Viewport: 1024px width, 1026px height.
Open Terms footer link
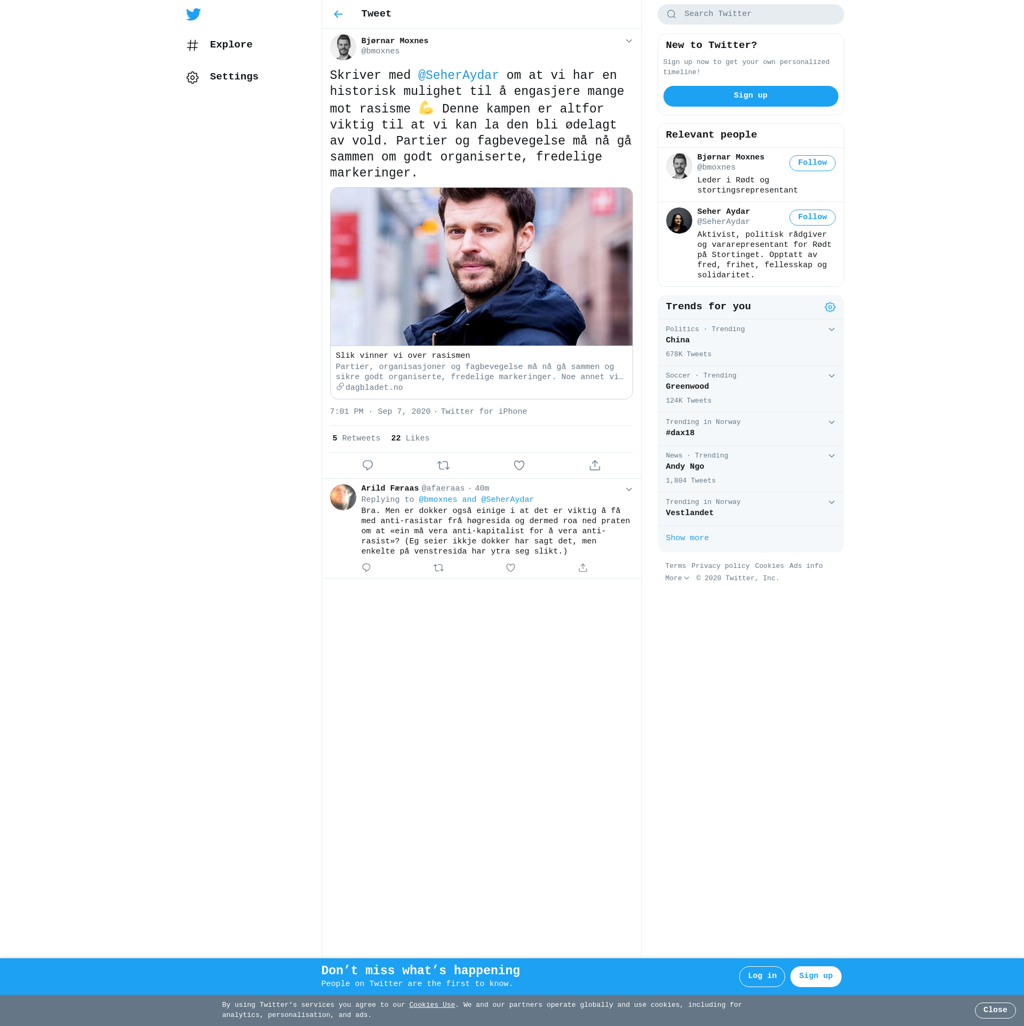coord(675,566)
